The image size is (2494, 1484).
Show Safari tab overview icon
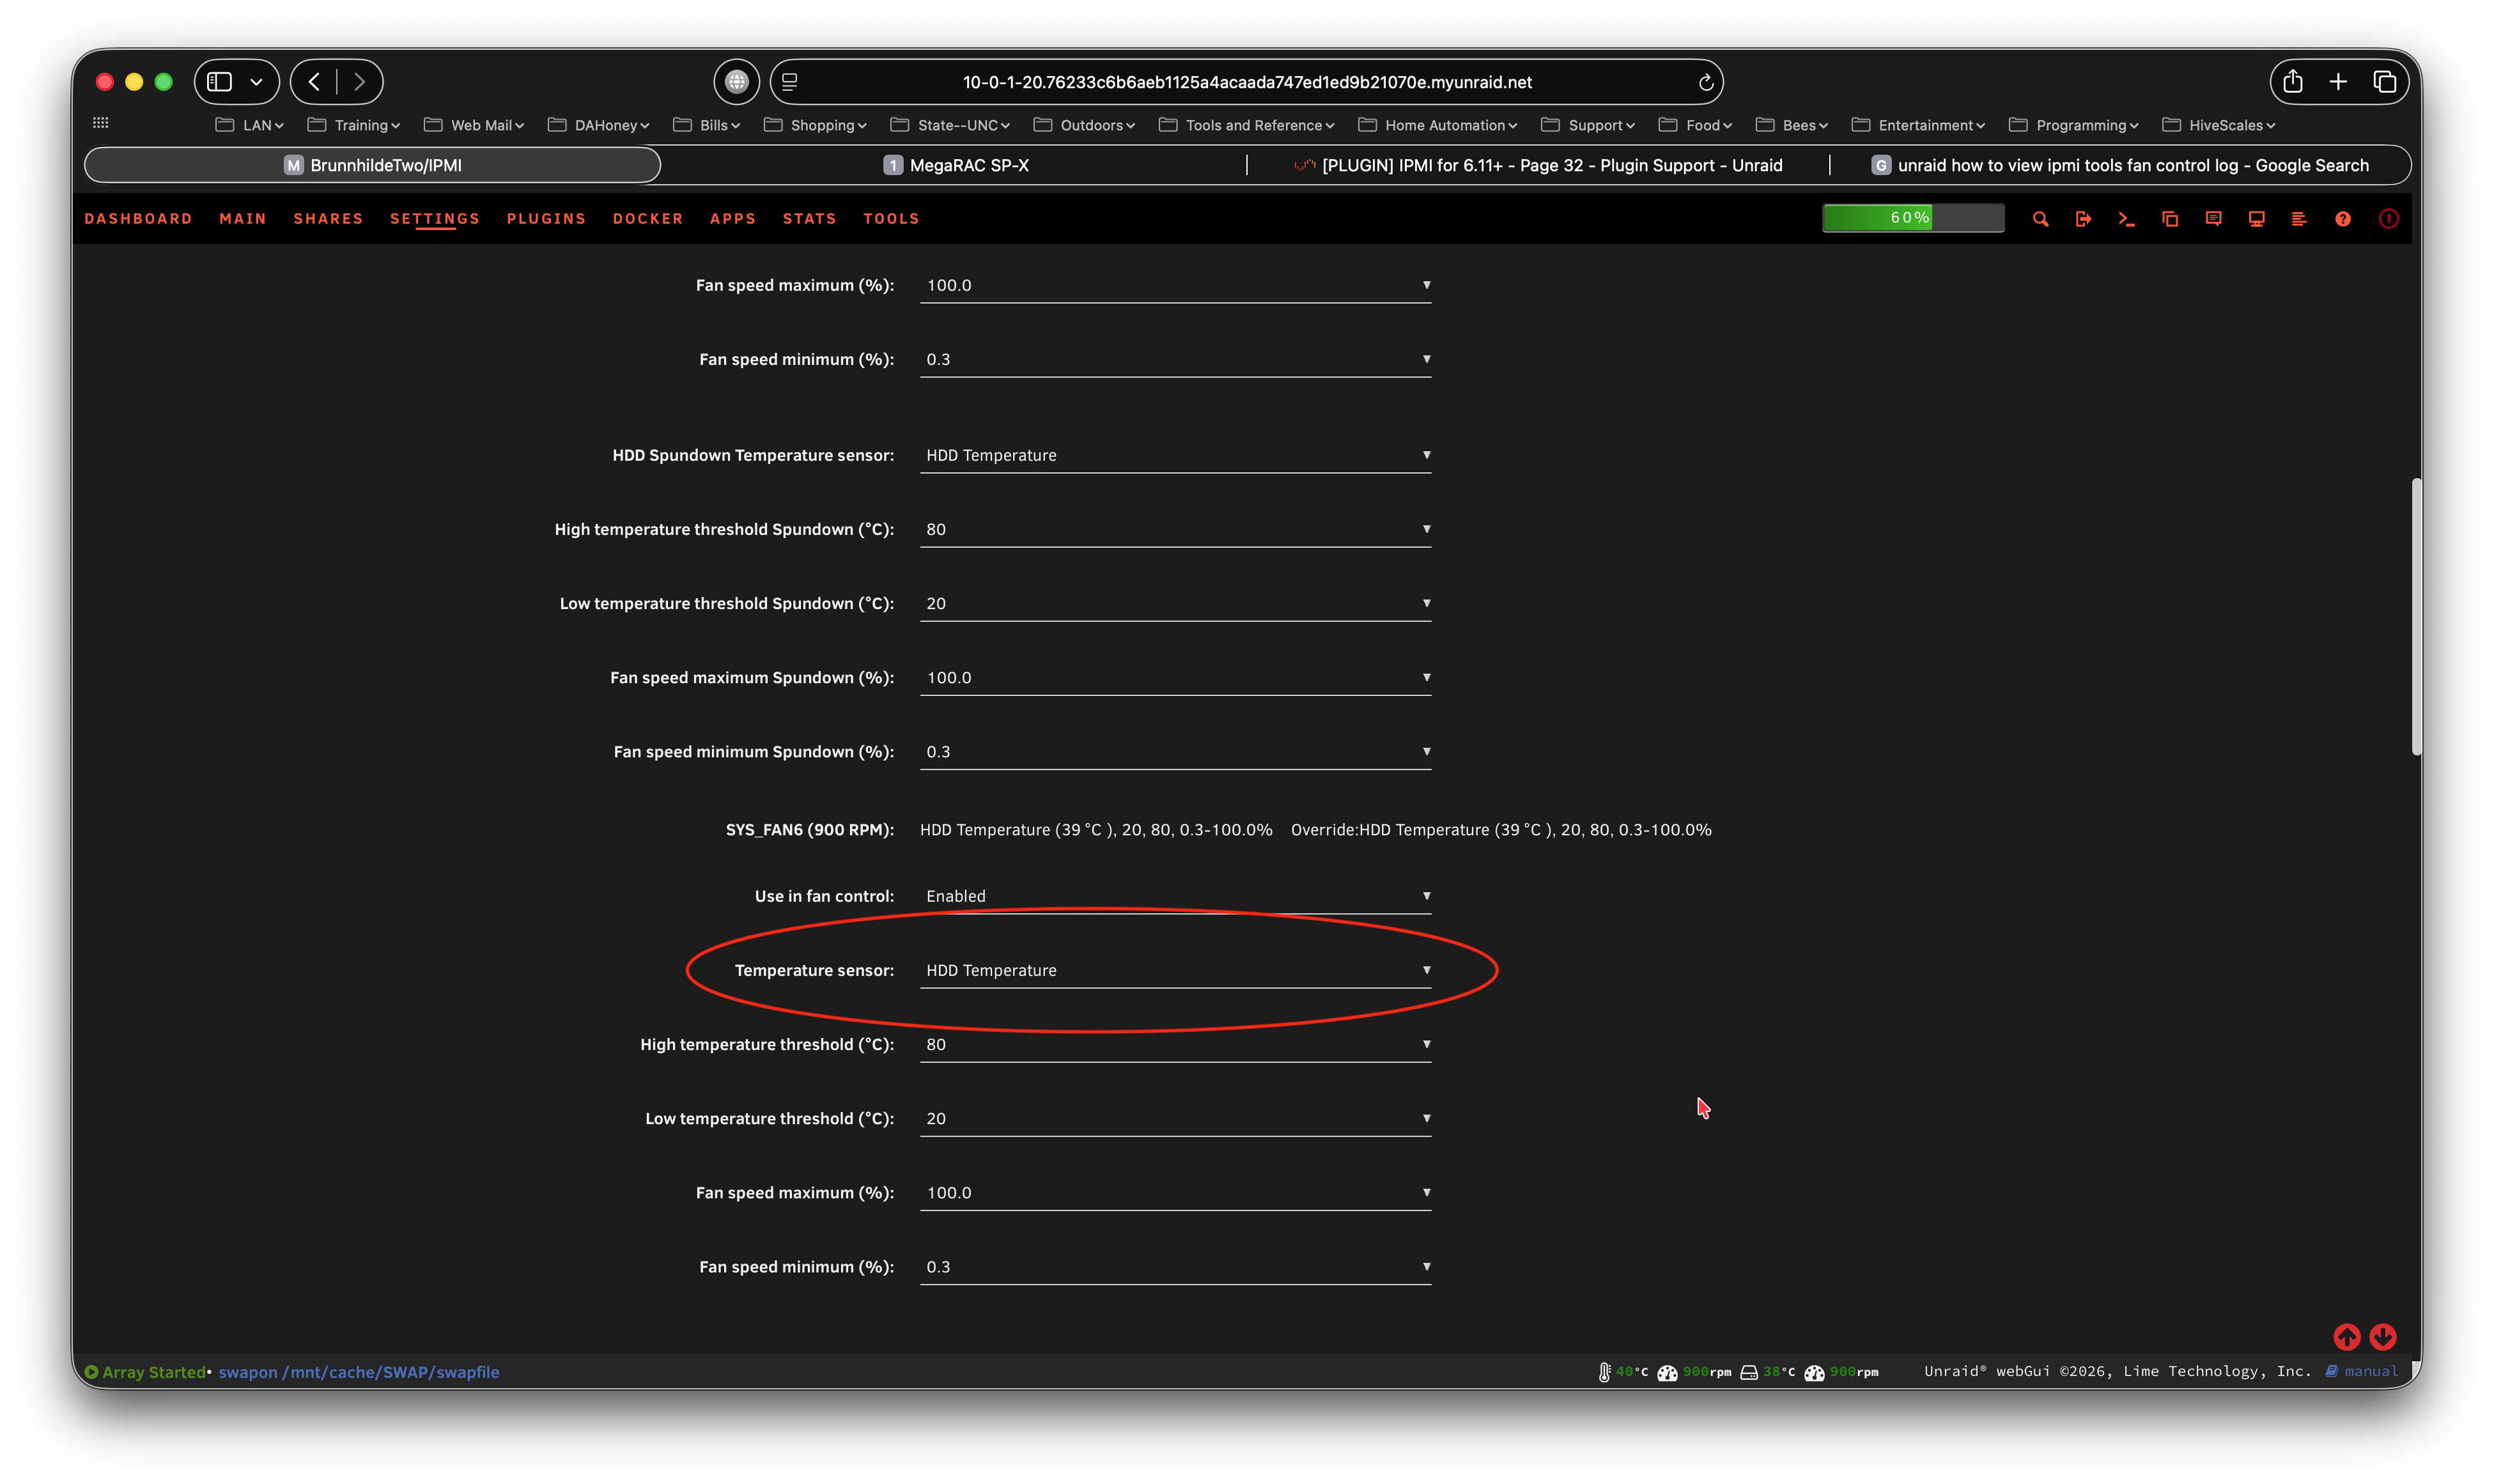point(2385,82)
